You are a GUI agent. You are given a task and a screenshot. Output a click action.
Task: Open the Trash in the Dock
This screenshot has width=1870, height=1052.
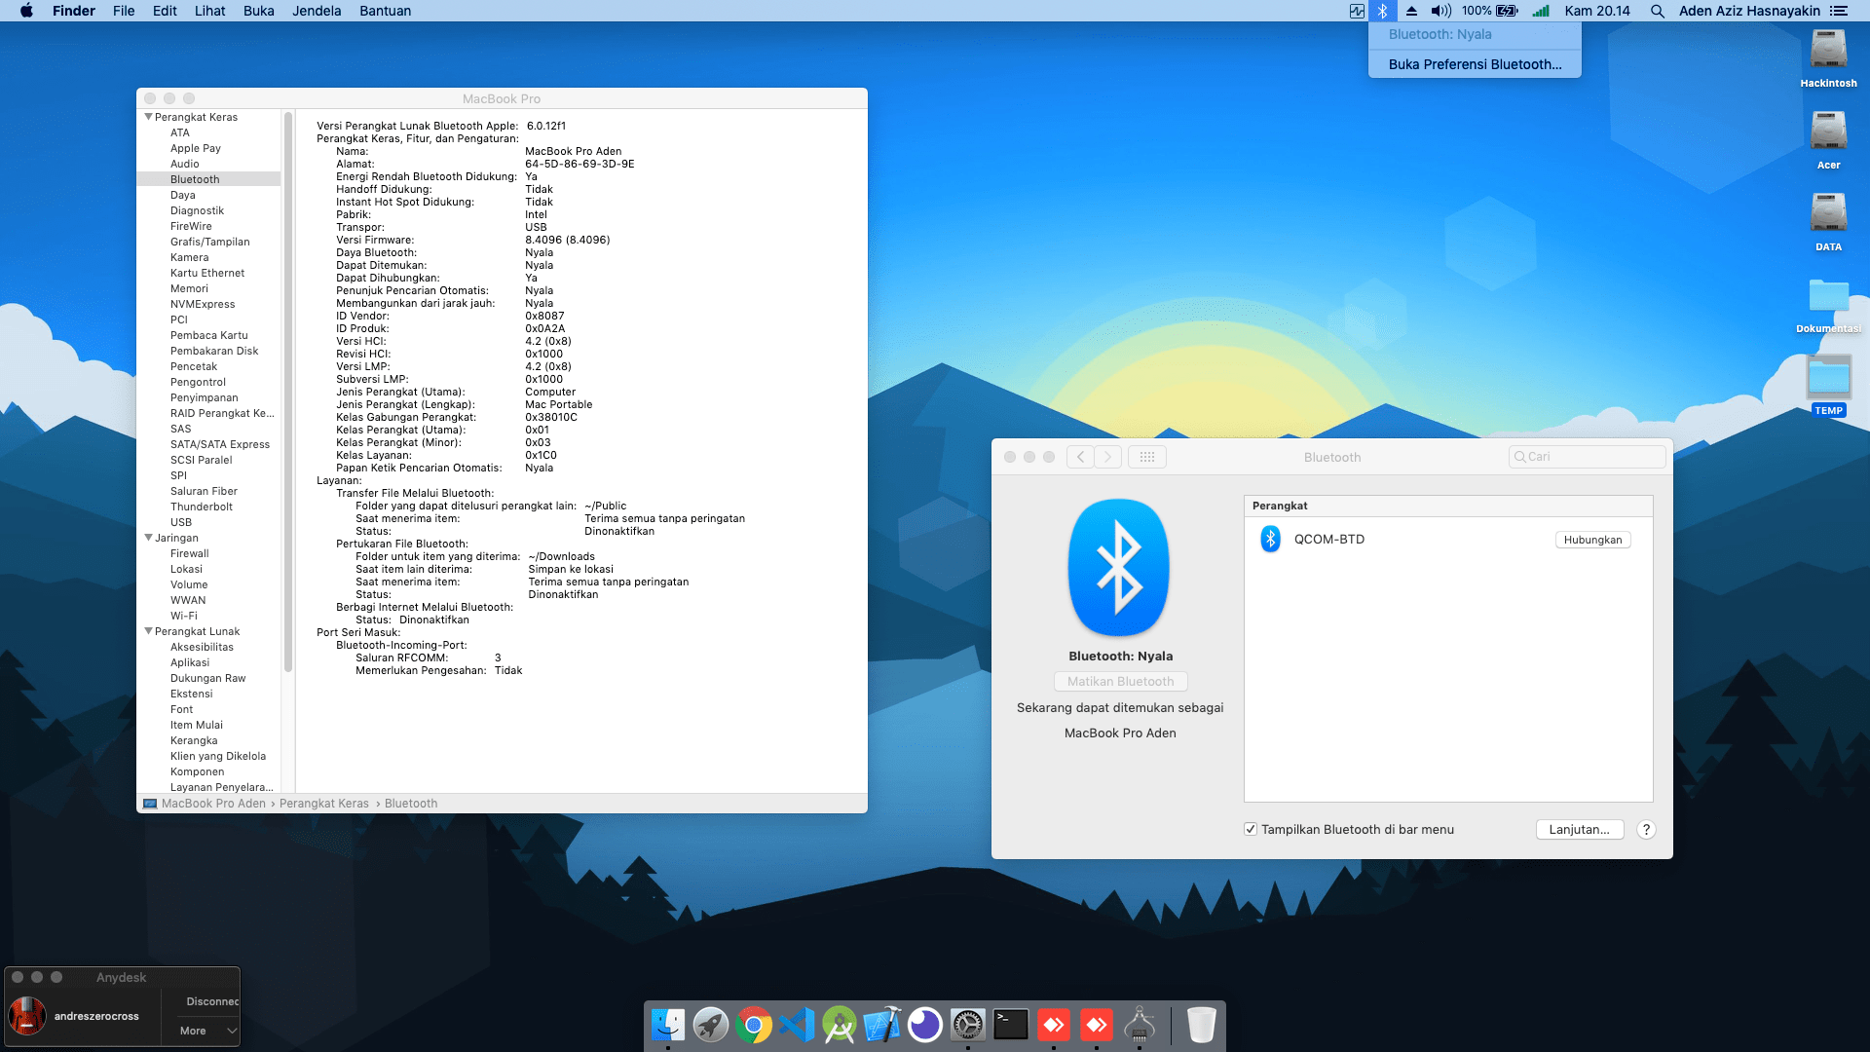(1202, 1025)
